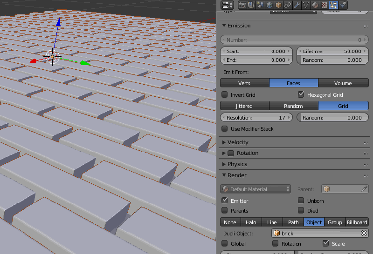Set render type to None
Image resolution: width=373 pixels, height=254 pixels.
[230, 222]
